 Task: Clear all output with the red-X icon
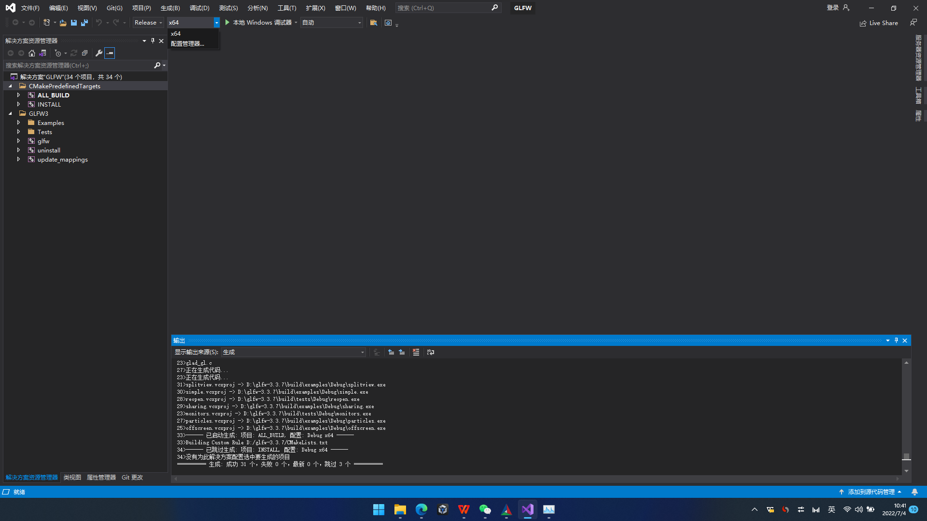tap(416, 352)
